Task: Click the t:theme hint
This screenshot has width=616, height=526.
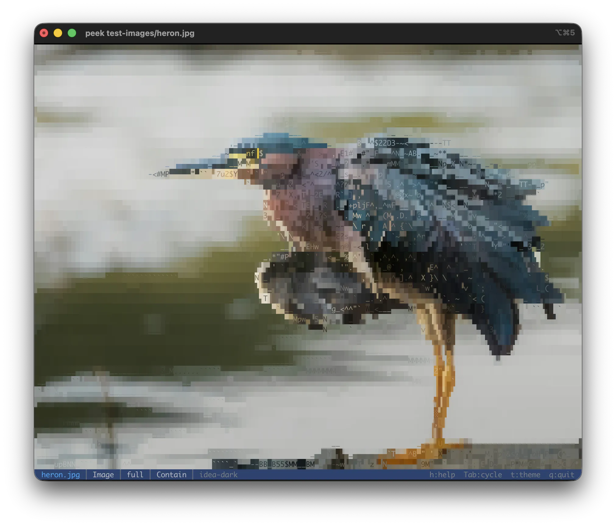Action: click(525, 474)
